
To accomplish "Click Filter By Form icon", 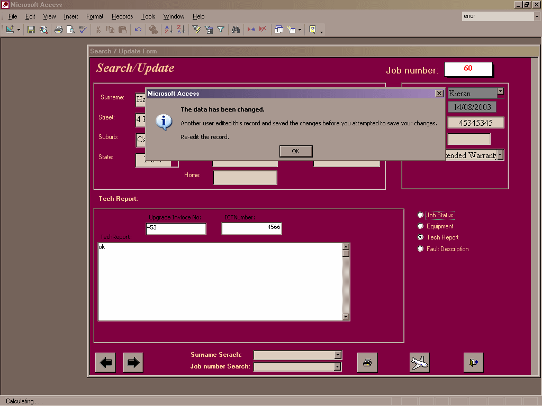I will (209, 30).
